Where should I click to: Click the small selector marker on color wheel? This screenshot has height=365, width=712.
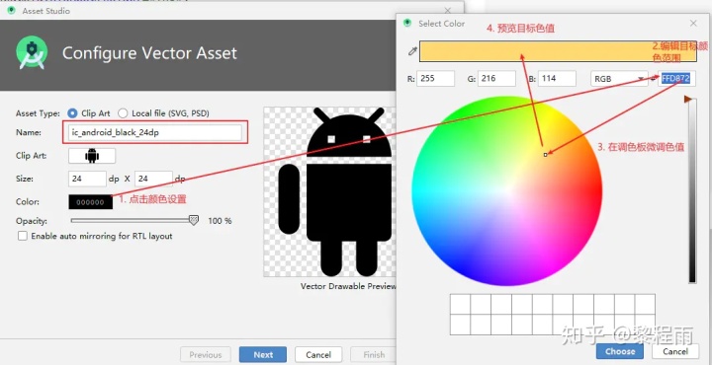tap(545, 155)
